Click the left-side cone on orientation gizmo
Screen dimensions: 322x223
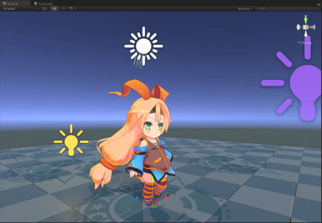pos(300,27)
